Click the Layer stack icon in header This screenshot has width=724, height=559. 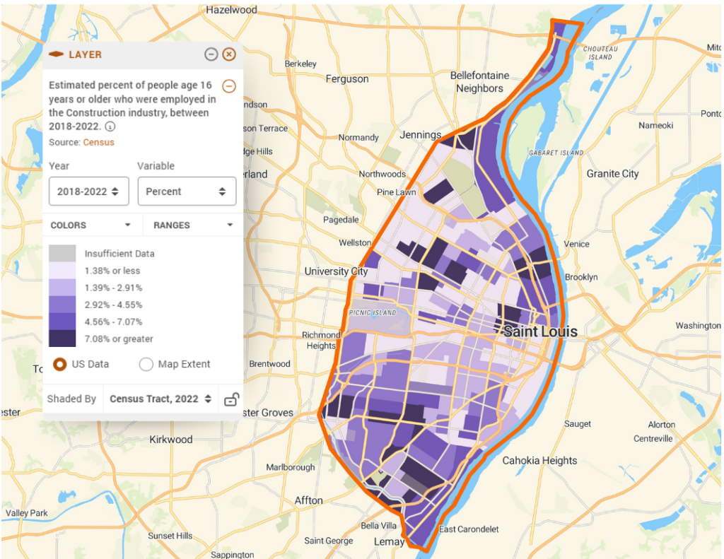[57, 54]
